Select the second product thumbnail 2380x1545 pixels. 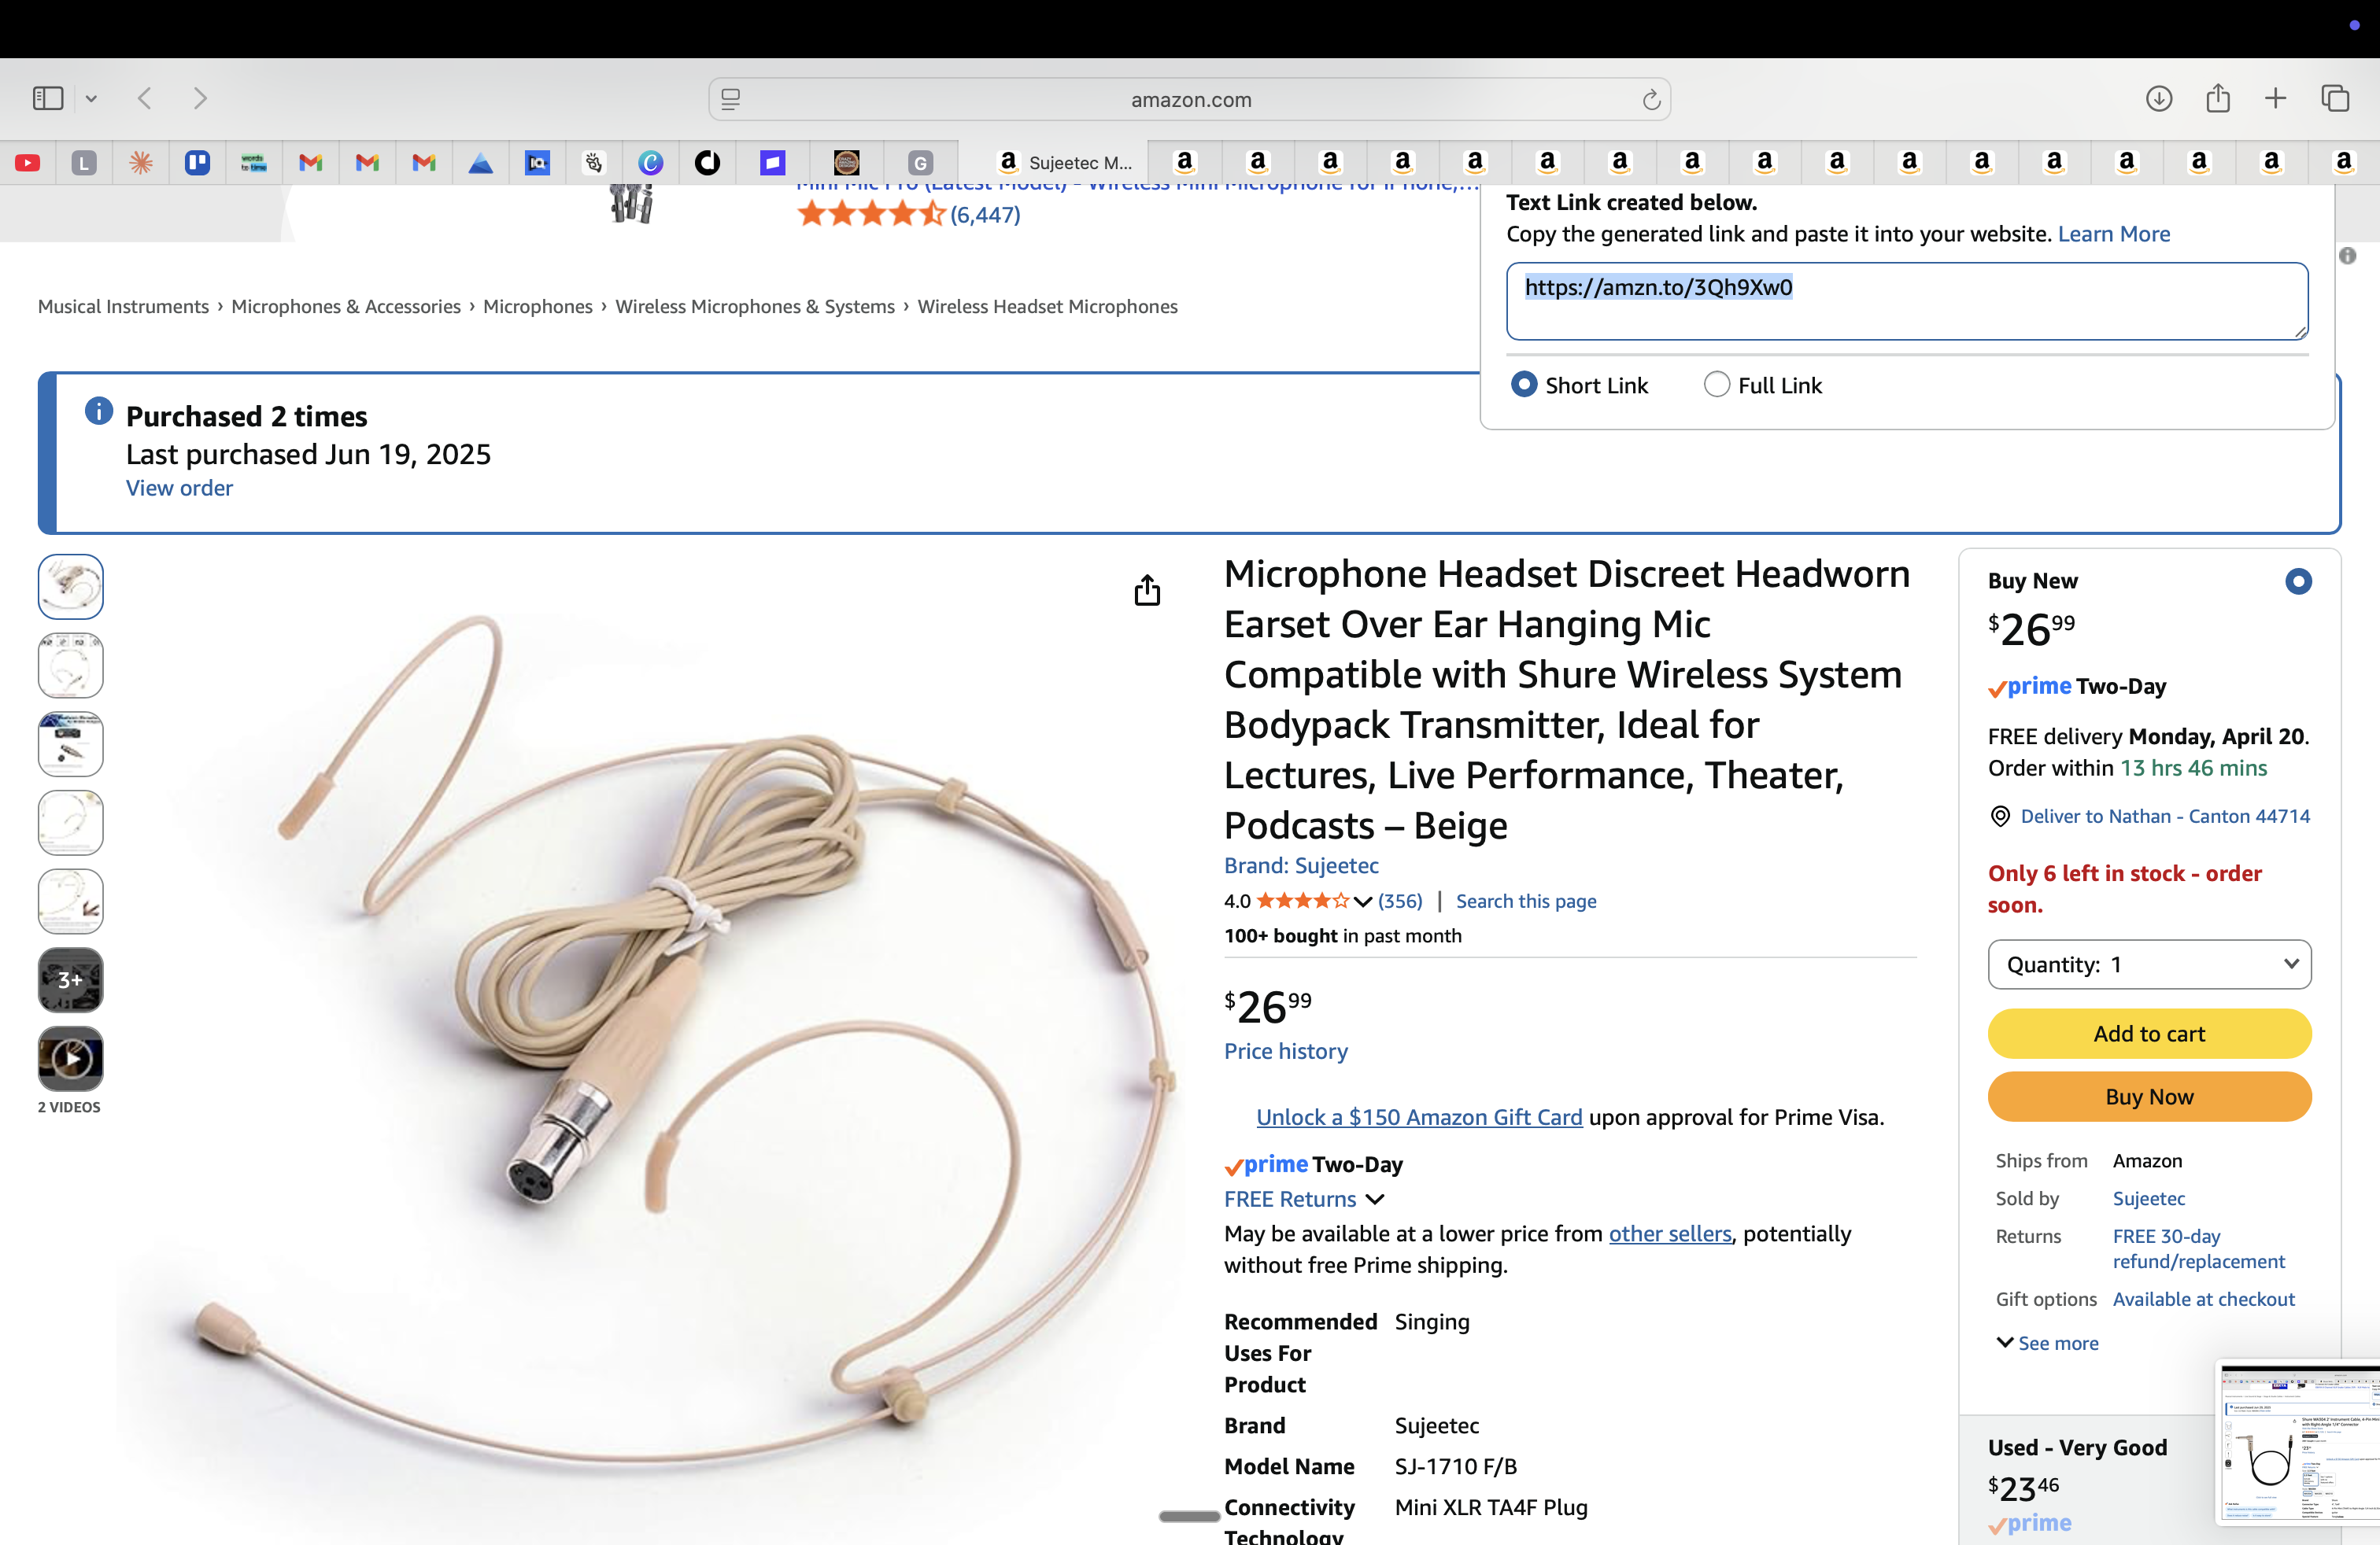click(70, 665)
